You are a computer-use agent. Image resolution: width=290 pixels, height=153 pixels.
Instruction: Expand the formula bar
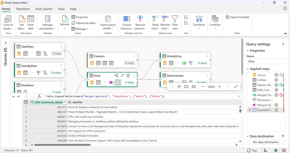click(x=239, y=96)
